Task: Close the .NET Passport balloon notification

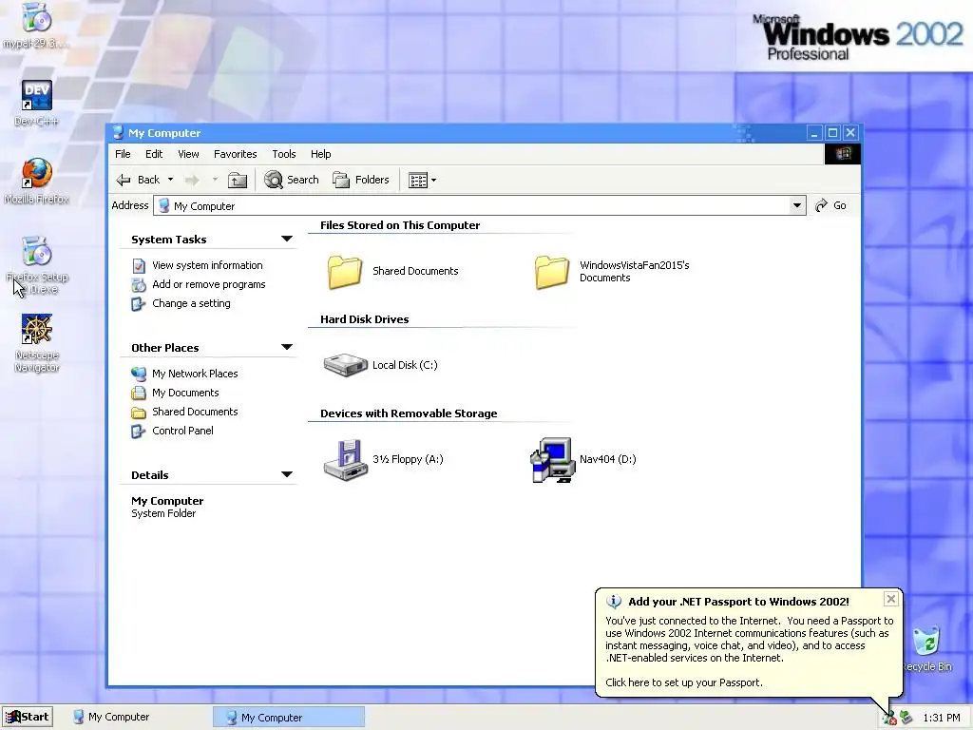Action: click(891, 599)
